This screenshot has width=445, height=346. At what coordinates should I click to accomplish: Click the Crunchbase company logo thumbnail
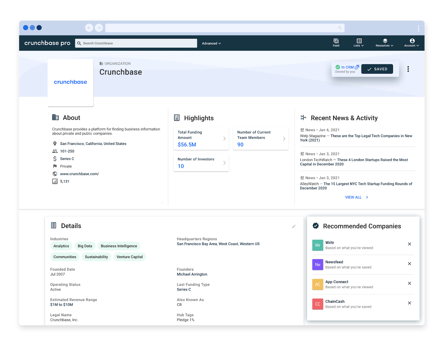coord(71,83)
